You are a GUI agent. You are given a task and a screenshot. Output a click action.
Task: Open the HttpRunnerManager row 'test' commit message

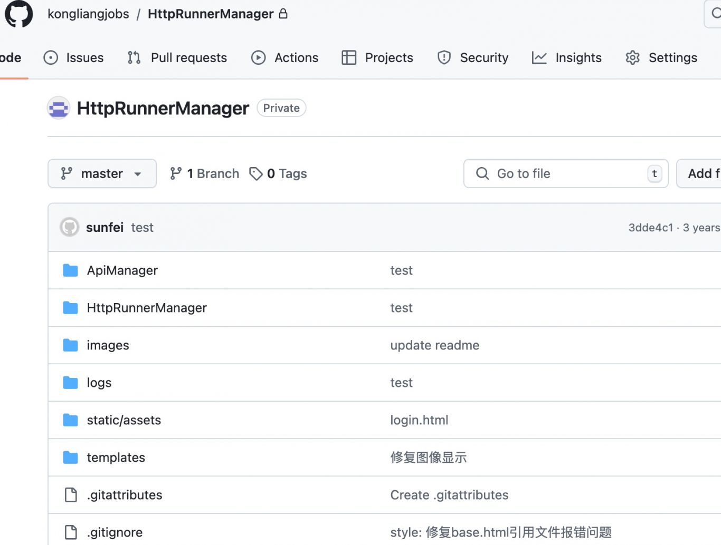pos(401,308)
